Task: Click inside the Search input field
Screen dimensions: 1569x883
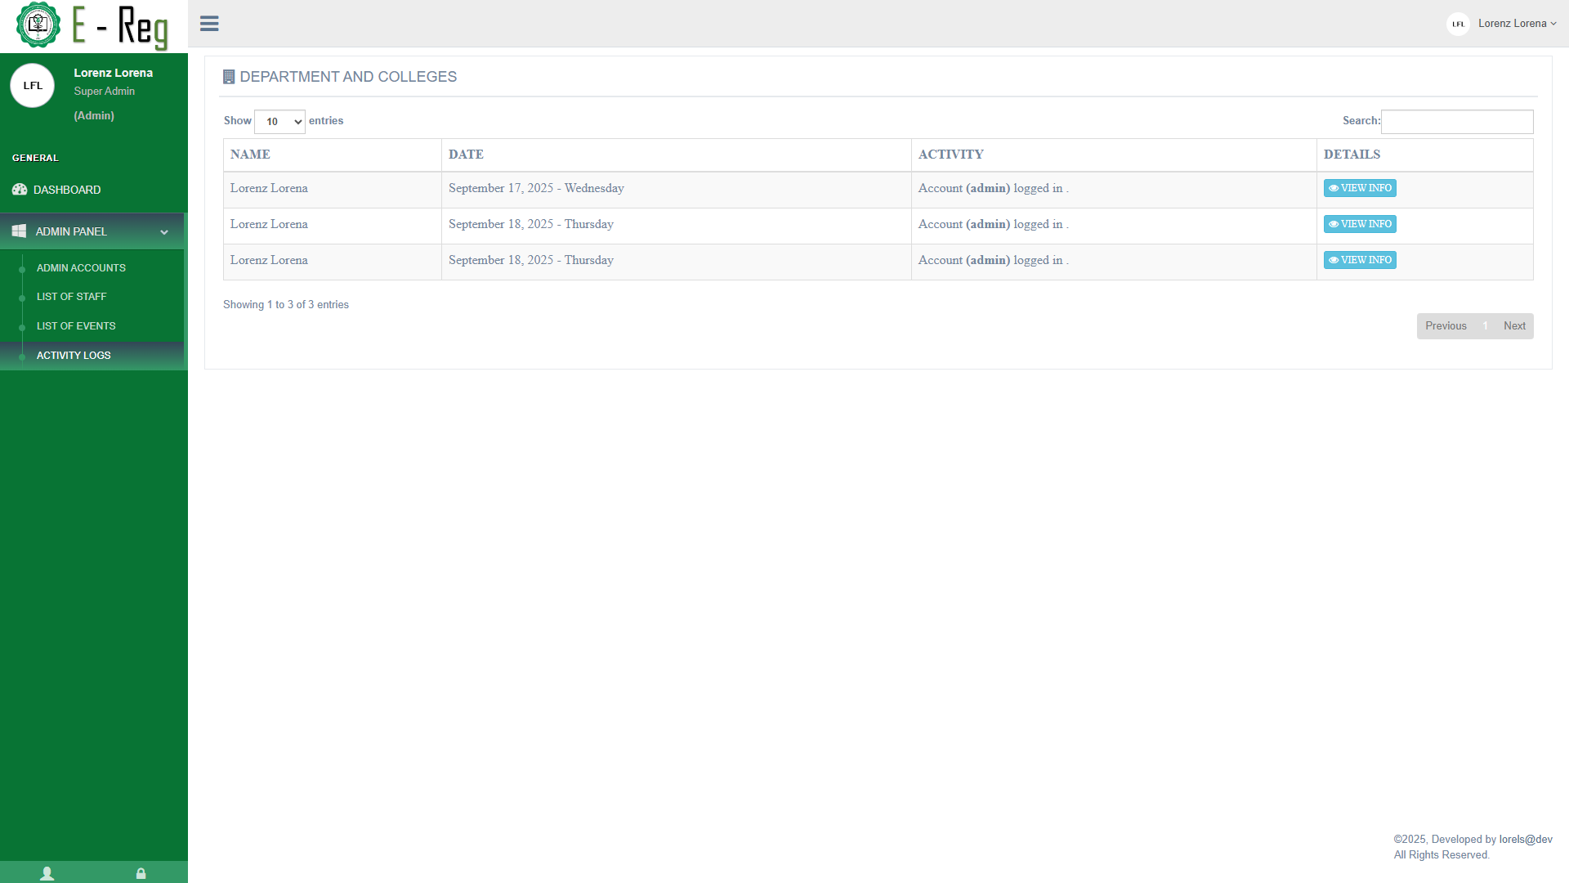Action: click(x=1456, y=122)
